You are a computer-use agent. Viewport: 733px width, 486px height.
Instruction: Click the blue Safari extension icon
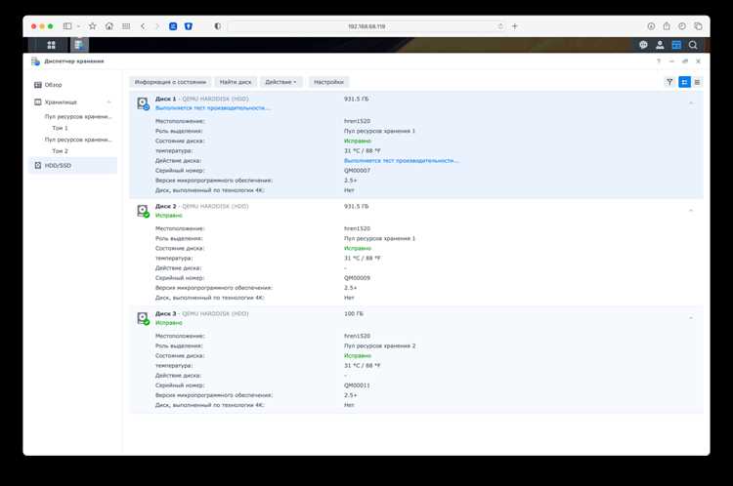pos(173,26)
